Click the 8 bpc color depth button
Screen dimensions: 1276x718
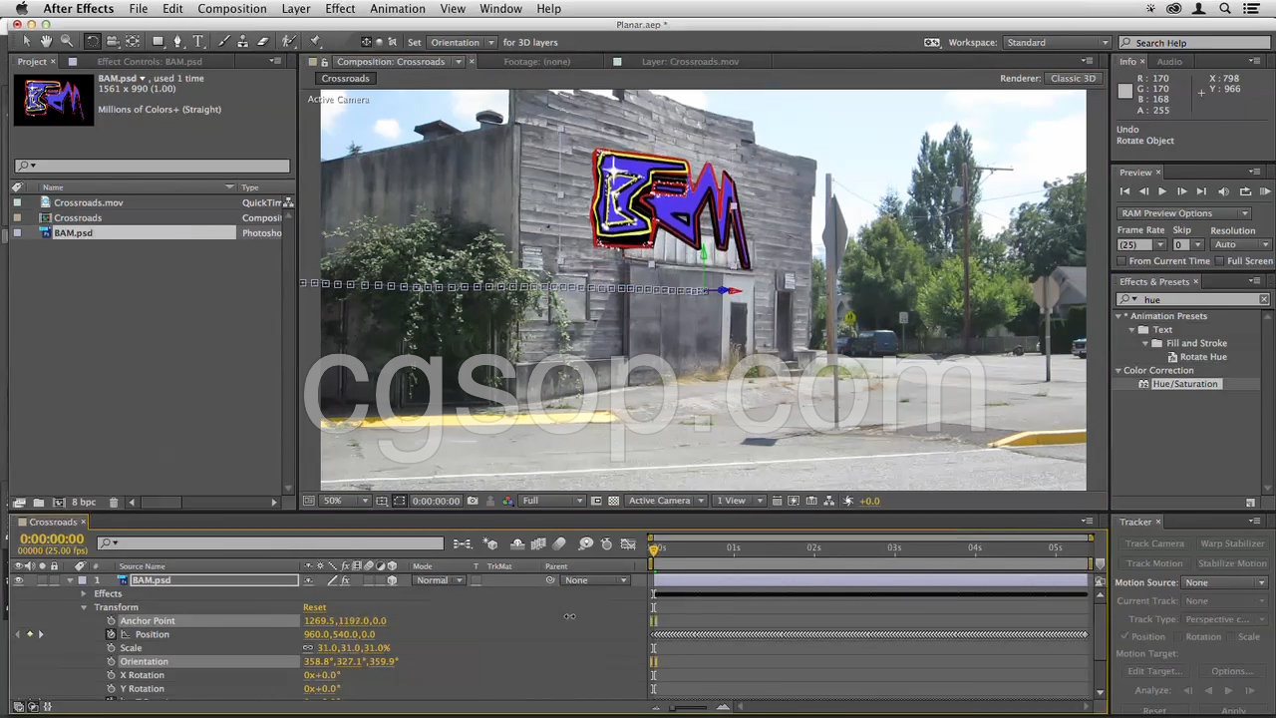tap(84, 502)
